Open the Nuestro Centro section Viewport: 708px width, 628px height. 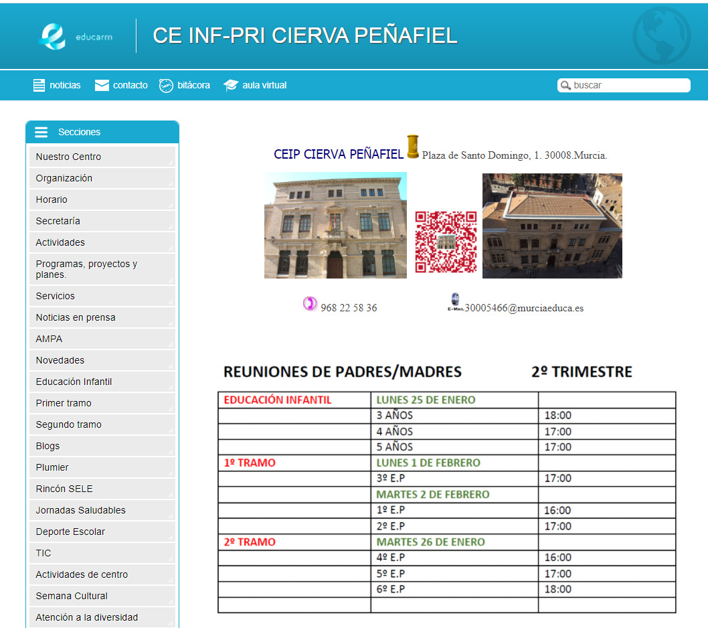point(68,157)
